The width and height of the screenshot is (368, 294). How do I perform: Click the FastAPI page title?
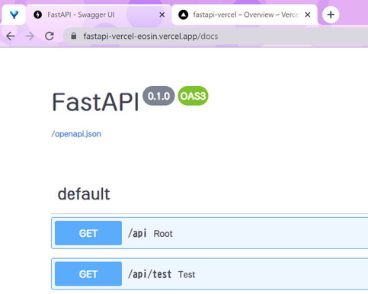point(95,102)
